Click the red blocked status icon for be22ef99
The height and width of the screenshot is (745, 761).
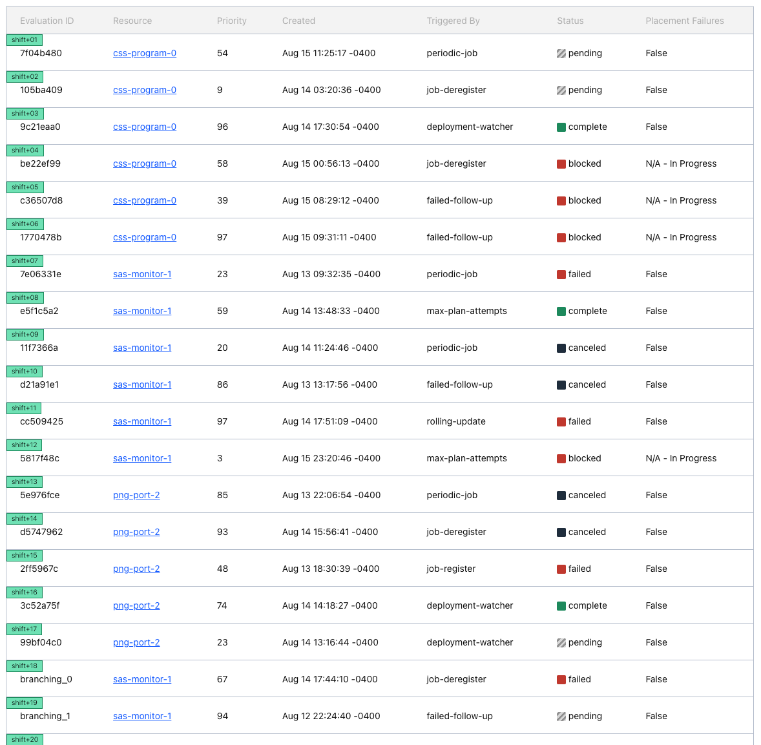[561, 164]
